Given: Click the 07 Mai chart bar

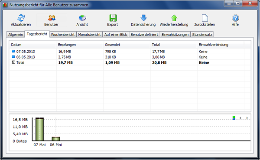Looking at the screenshot, I should (x=39, y=129).
